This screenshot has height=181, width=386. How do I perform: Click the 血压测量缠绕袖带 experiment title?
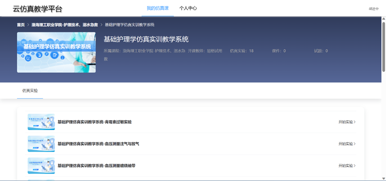[97, 166]
